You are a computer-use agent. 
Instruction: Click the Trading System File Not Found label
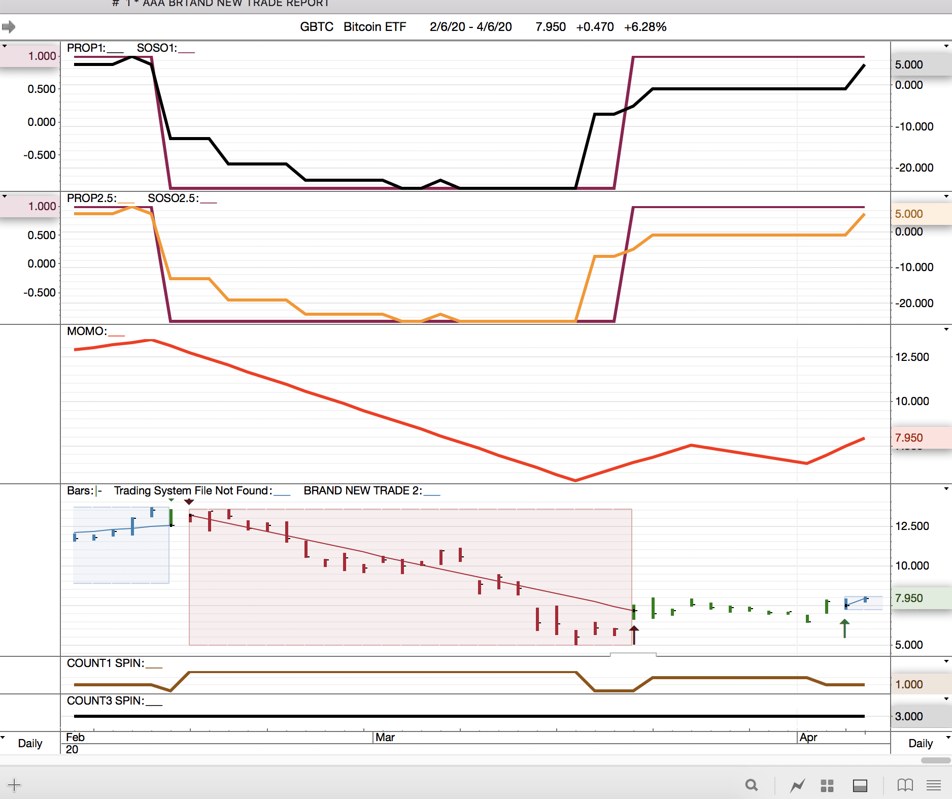coord(202,491)
